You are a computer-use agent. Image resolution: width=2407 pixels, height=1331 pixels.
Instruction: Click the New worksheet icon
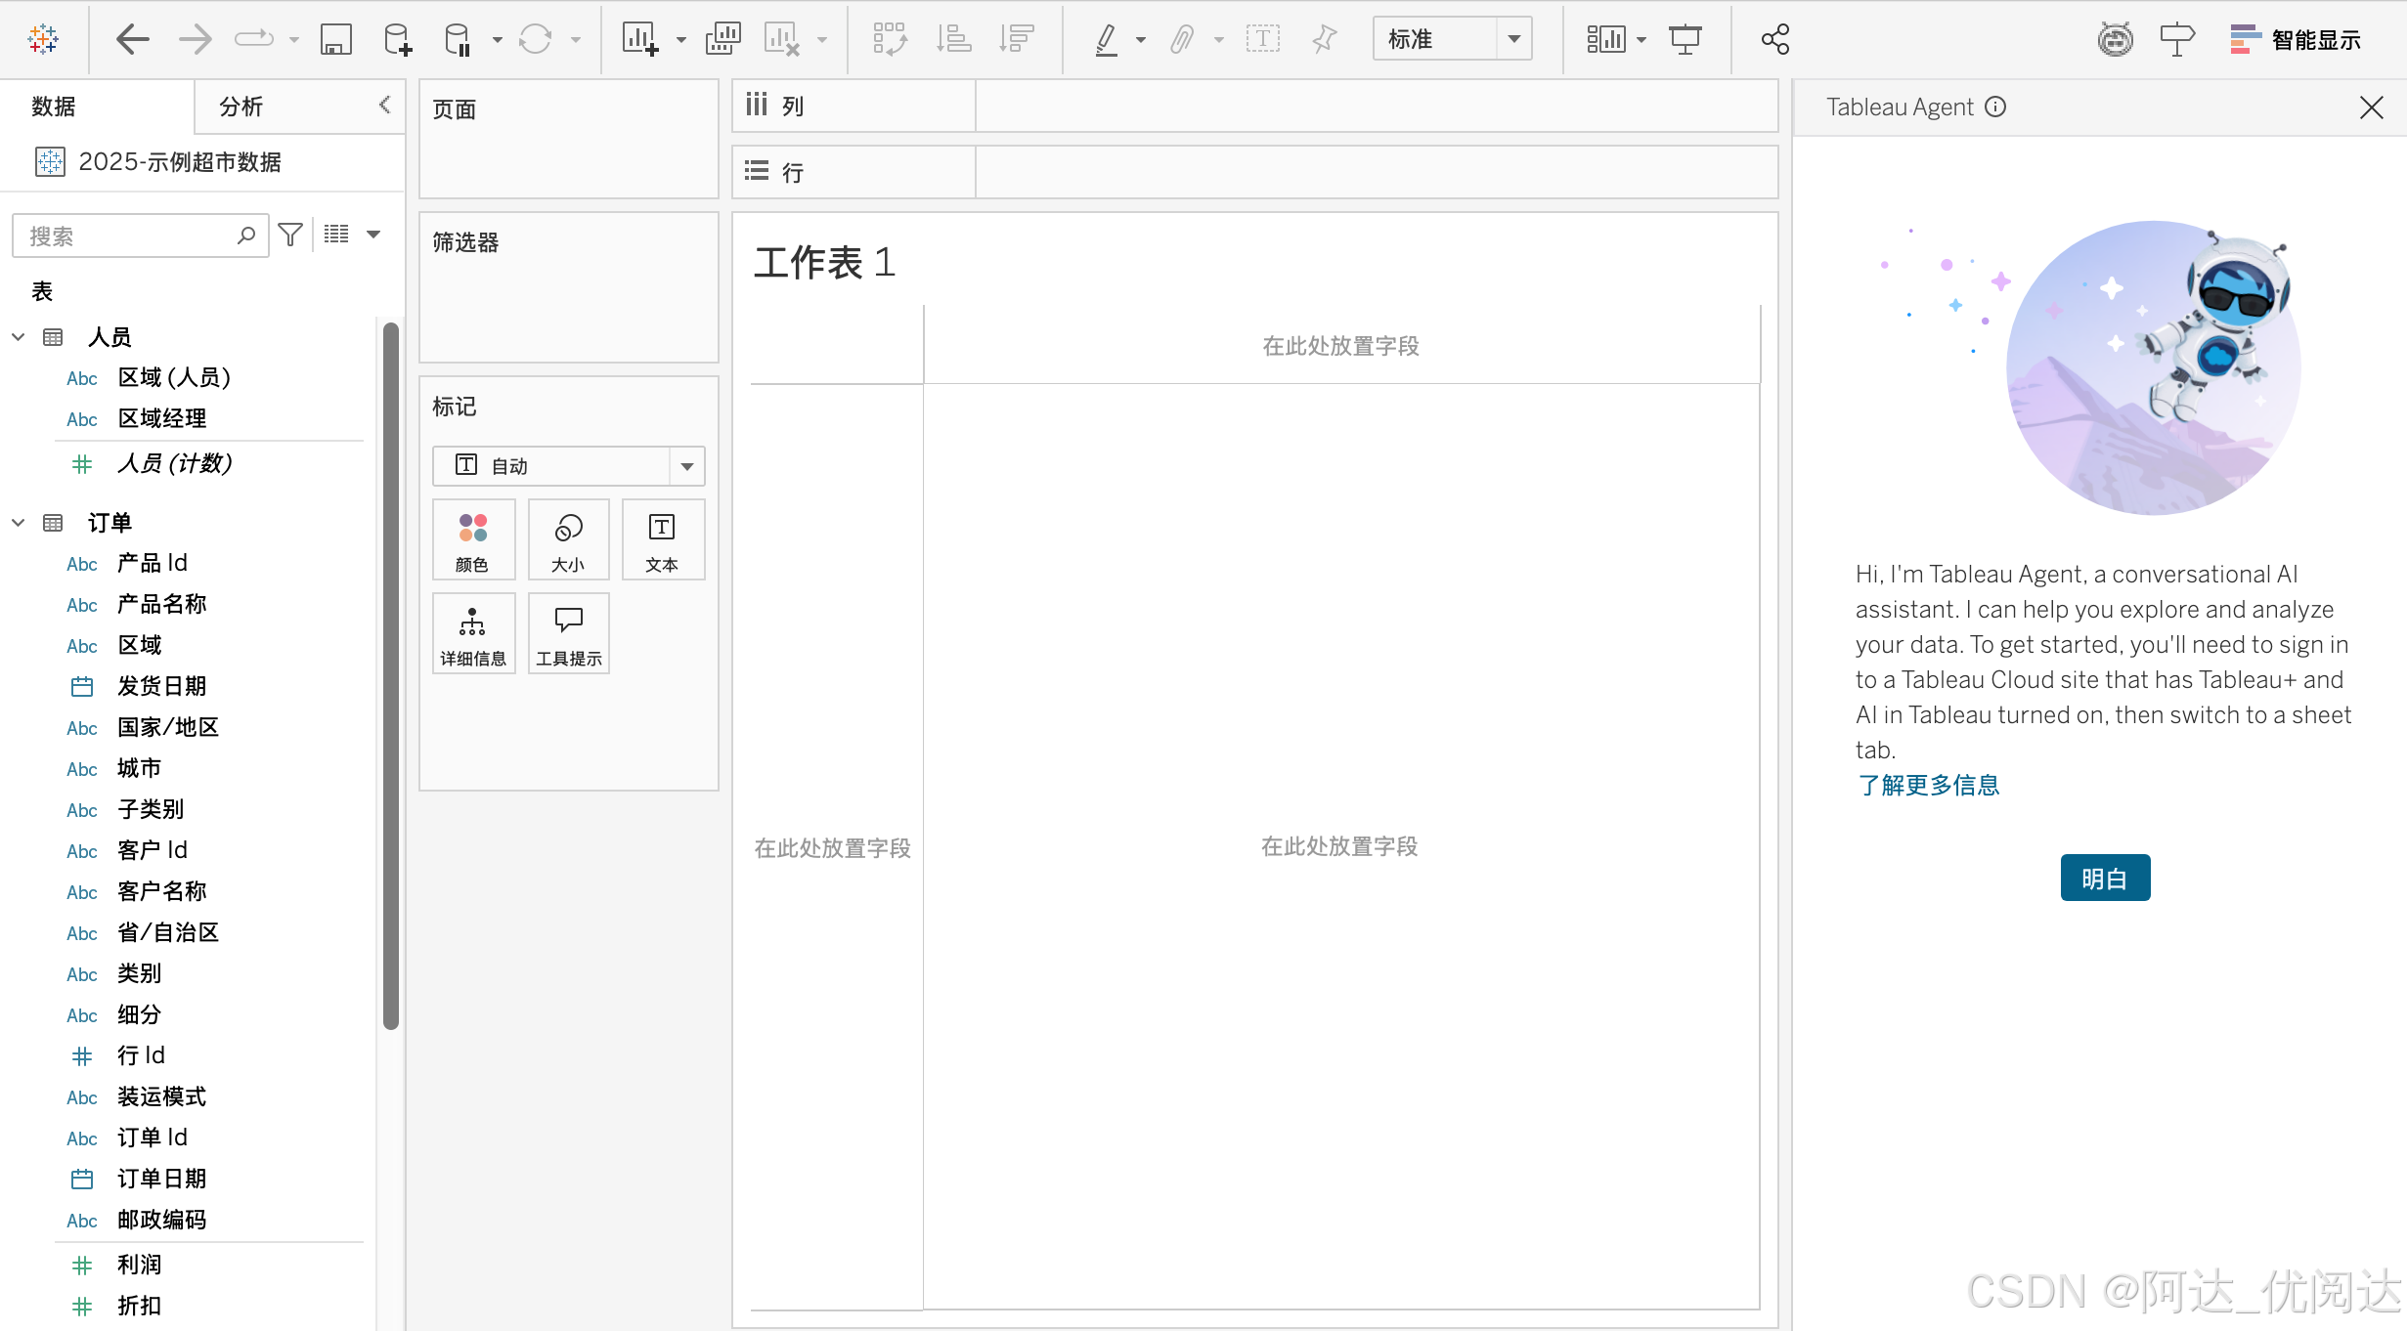click(639, 40)
